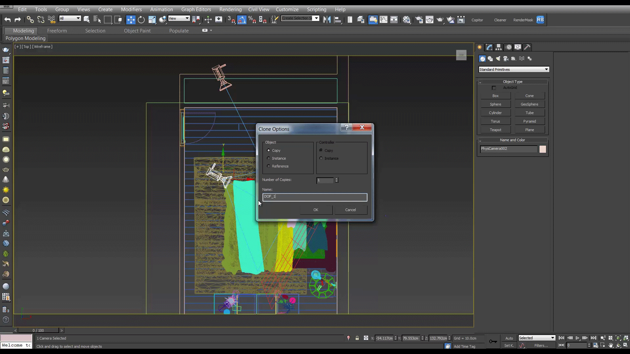
Task: Toggle the Angle Snap icon
Action: pyautogui.click(x=242, y=20)
